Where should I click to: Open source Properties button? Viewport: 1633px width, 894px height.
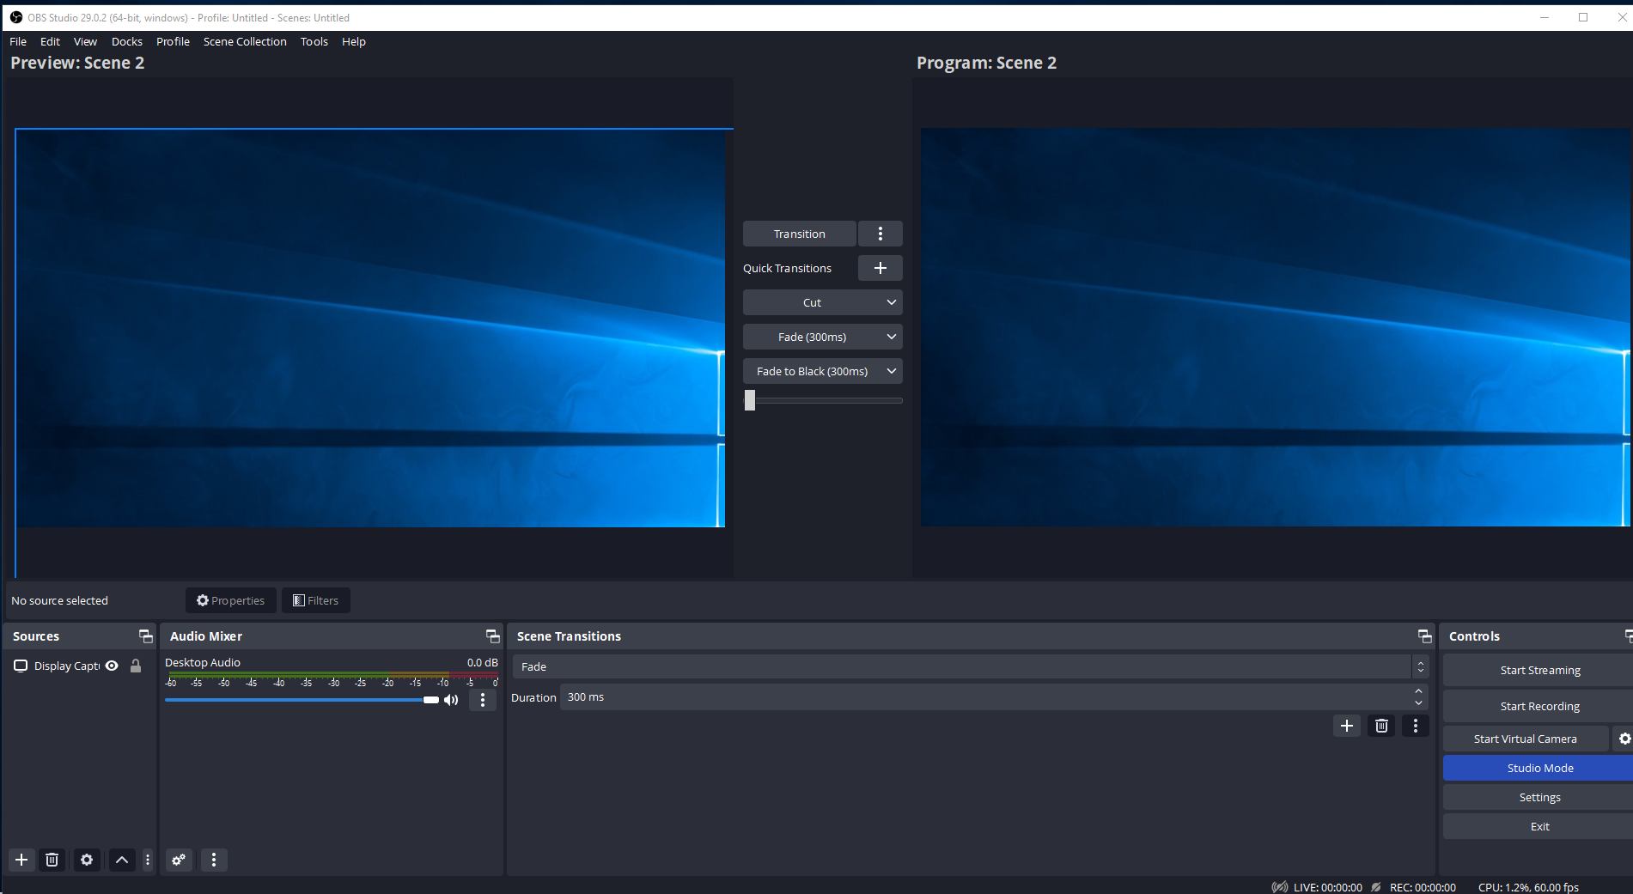coord(231,600)
